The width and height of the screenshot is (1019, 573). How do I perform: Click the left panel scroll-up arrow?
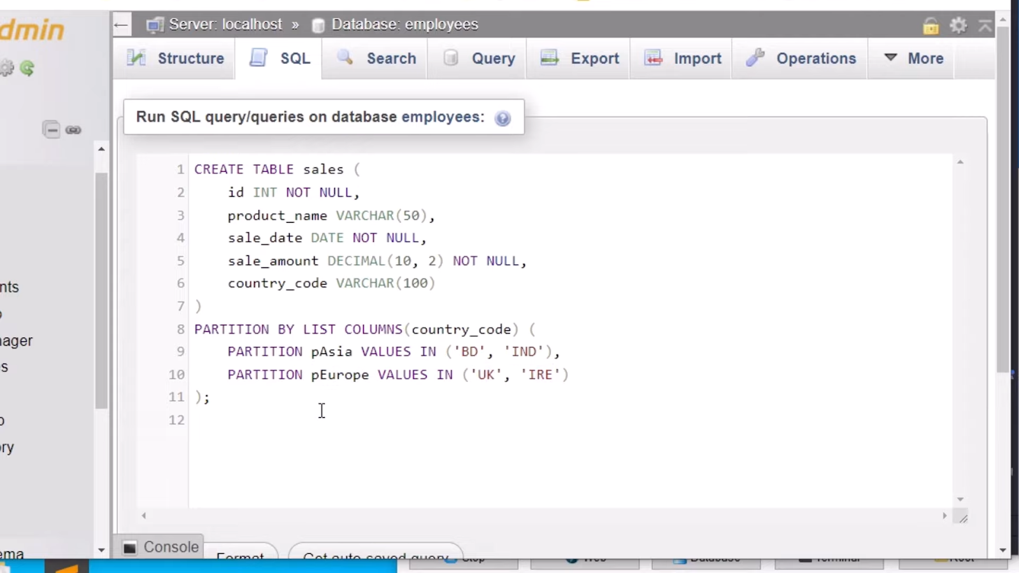(x=101, y=149)
